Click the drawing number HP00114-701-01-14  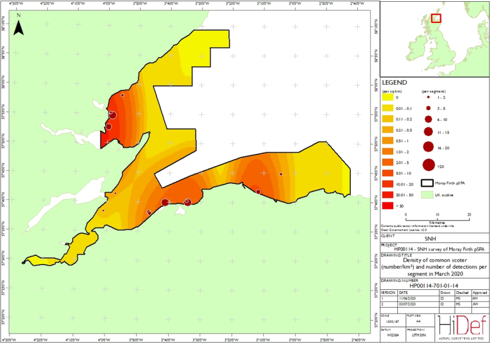[x=434, y=286]
